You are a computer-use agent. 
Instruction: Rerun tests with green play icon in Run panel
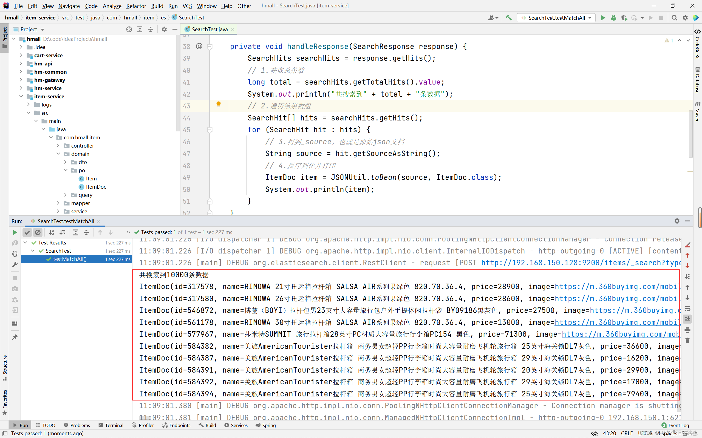click(15, 232)
